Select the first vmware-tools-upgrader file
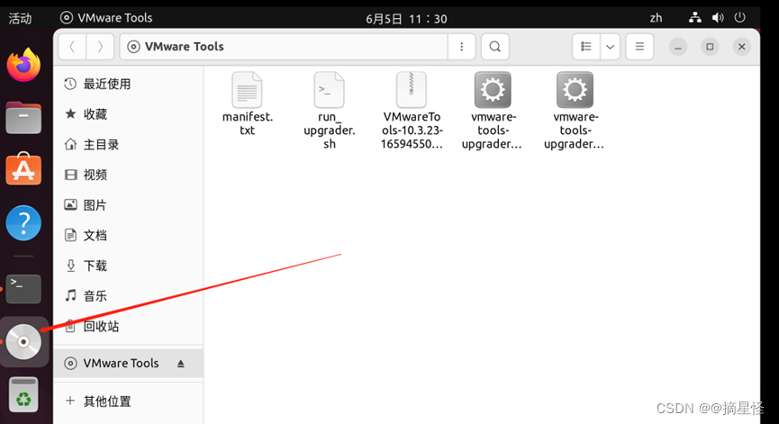779x424 pixels. point(492,110)
